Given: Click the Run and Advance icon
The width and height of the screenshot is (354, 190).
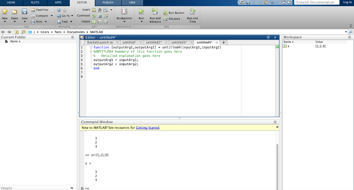Looking at the screenshot, I should (155, 12).
